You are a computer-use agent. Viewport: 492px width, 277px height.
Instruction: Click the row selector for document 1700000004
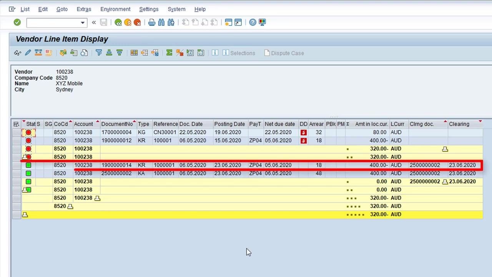(16, 132)
